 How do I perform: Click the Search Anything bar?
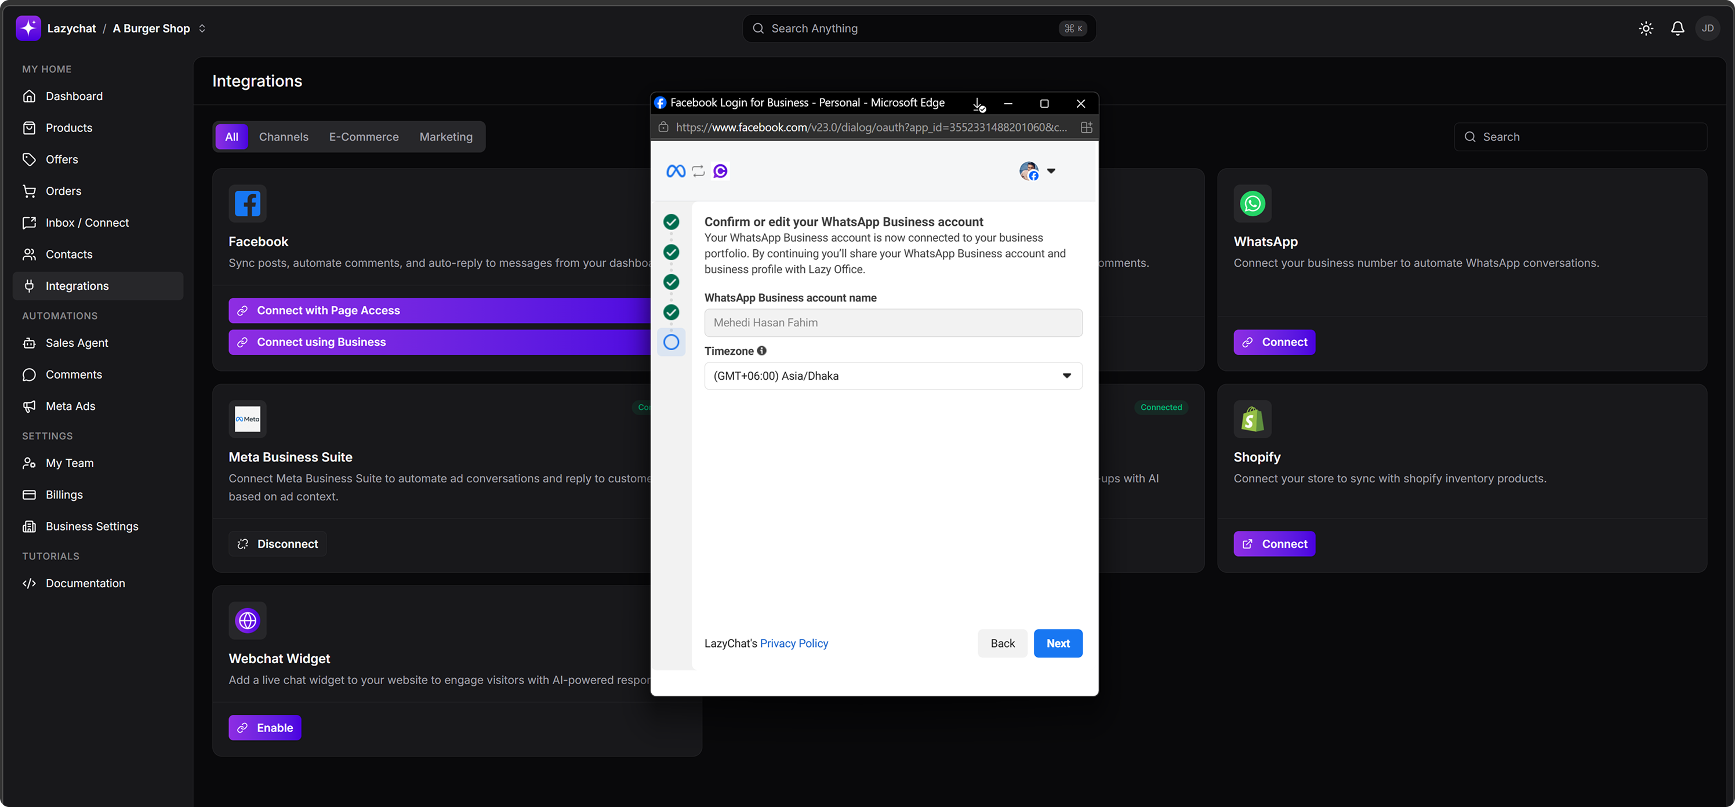point(919,28)
